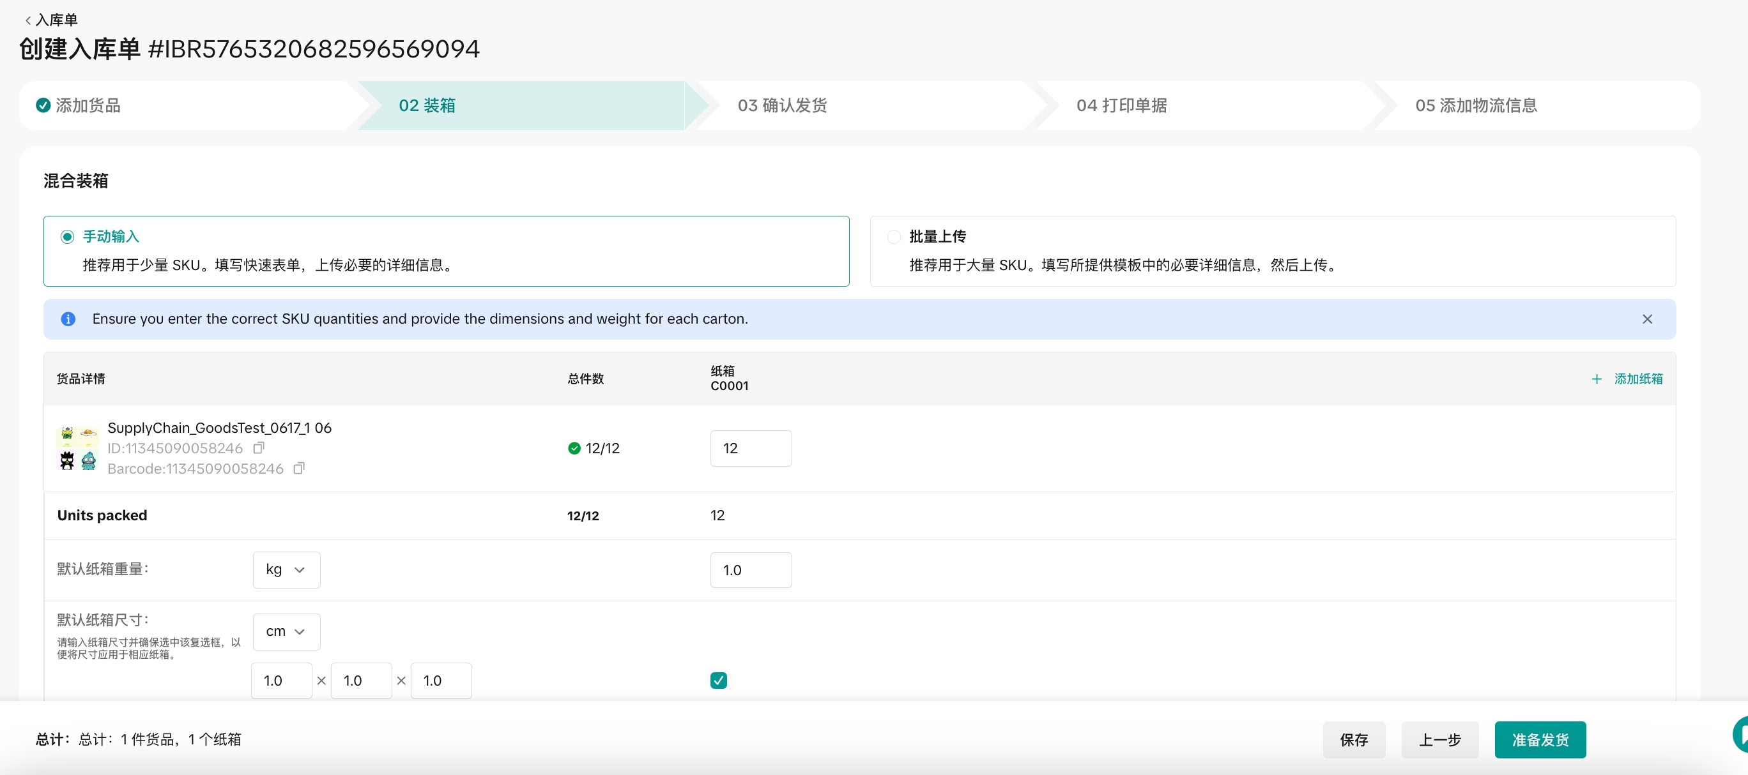1748x775 pixels.
Task: Open the kg weight unit dropdown
Action: point(286,569)
